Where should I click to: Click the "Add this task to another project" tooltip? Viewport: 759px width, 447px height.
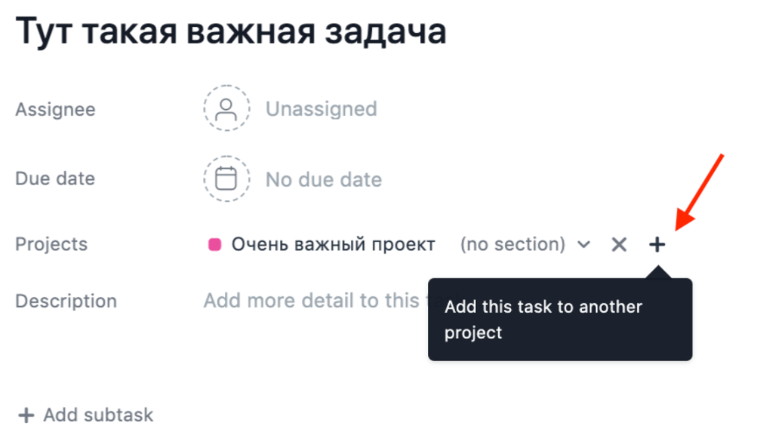pyautogui.click(x=560, y=319)
